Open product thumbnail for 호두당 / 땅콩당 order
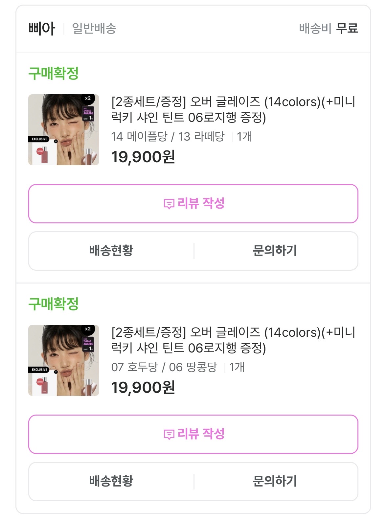387x522 pixels. [64, 360]
